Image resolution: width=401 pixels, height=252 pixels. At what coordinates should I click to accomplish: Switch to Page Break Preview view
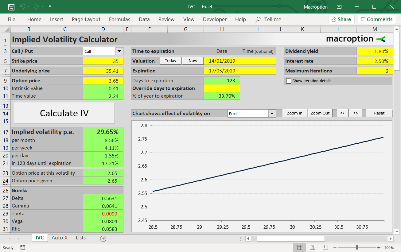point(325,247)
